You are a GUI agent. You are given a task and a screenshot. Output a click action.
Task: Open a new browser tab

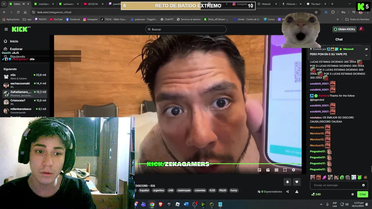[332, 4]
